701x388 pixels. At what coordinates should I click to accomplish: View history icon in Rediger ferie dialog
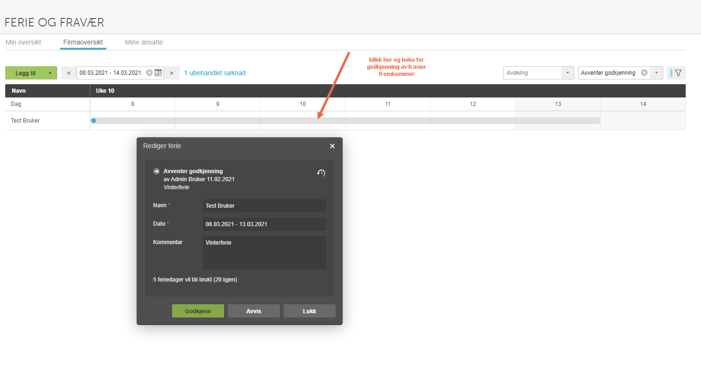321,173
